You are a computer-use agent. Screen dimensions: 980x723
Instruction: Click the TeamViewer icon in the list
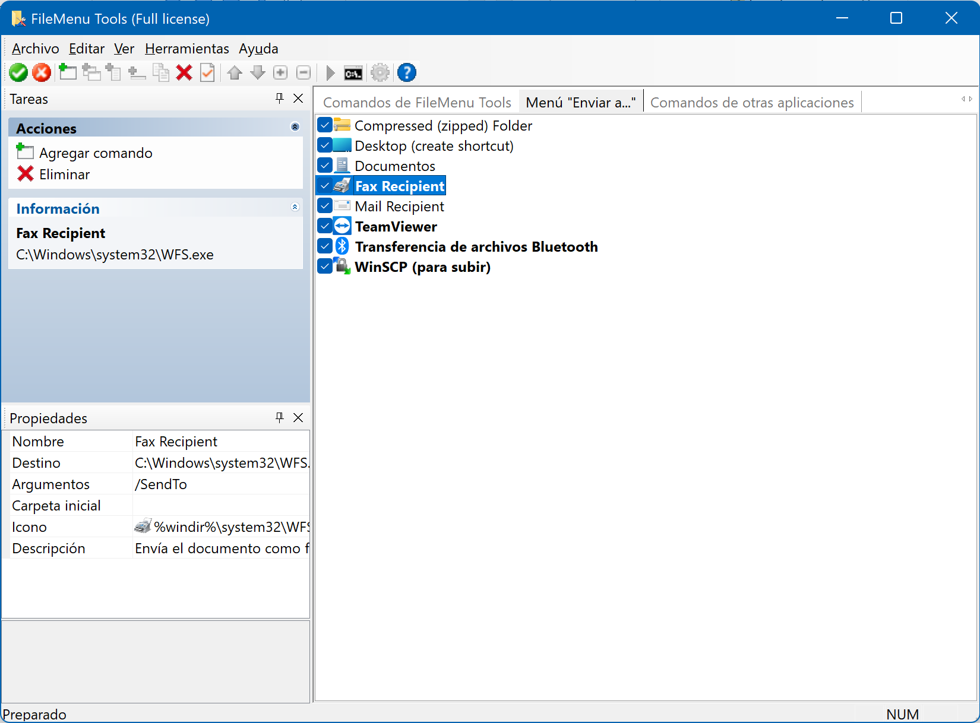[342, 226]
